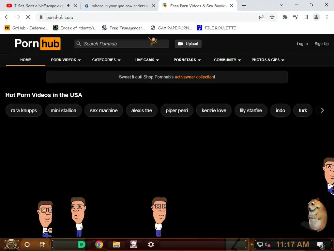Screen dimensions: 334x251
Task: View site info via the lock icon
Action: (x=41, y=17)
